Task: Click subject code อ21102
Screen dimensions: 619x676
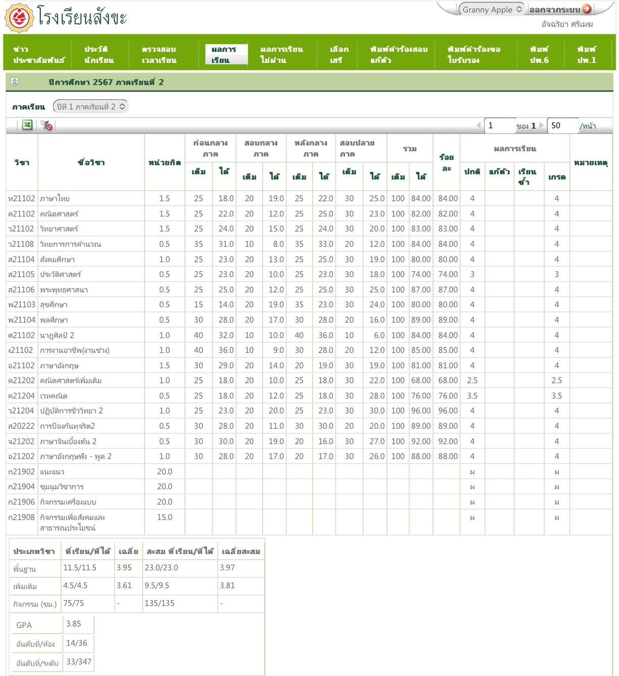Action: coord(21,365)
